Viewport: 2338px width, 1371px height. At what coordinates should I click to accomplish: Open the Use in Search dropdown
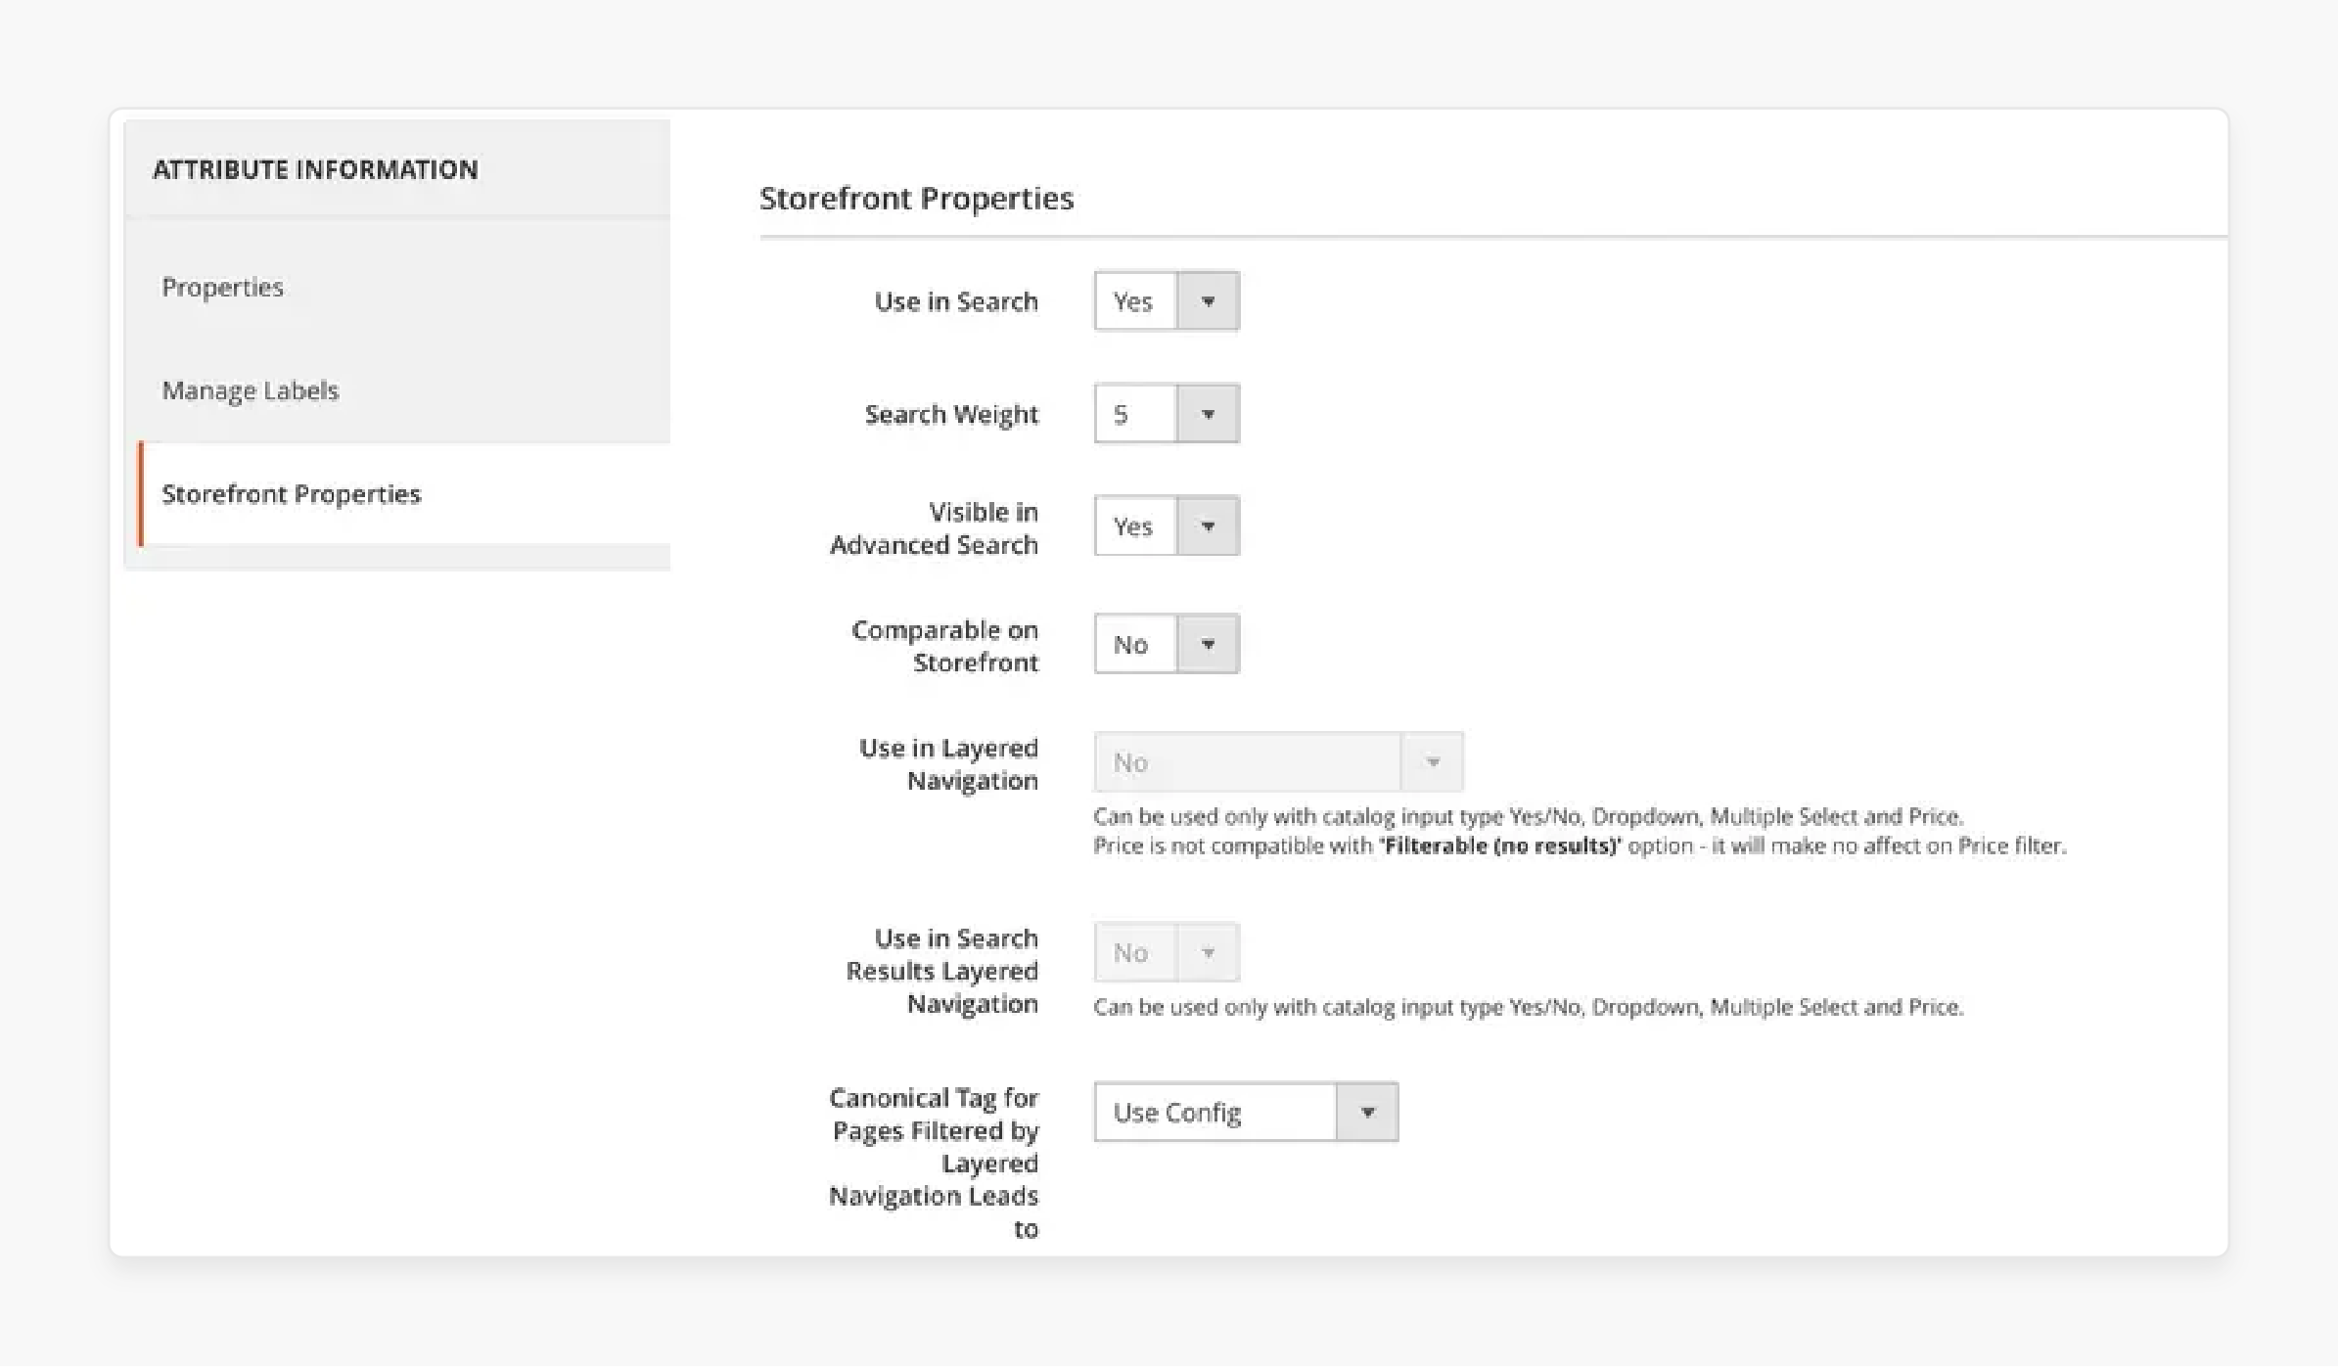1167,301
